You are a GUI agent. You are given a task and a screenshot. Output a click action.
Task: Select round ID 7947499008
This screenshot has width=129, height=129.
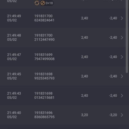tap(45, 59)
